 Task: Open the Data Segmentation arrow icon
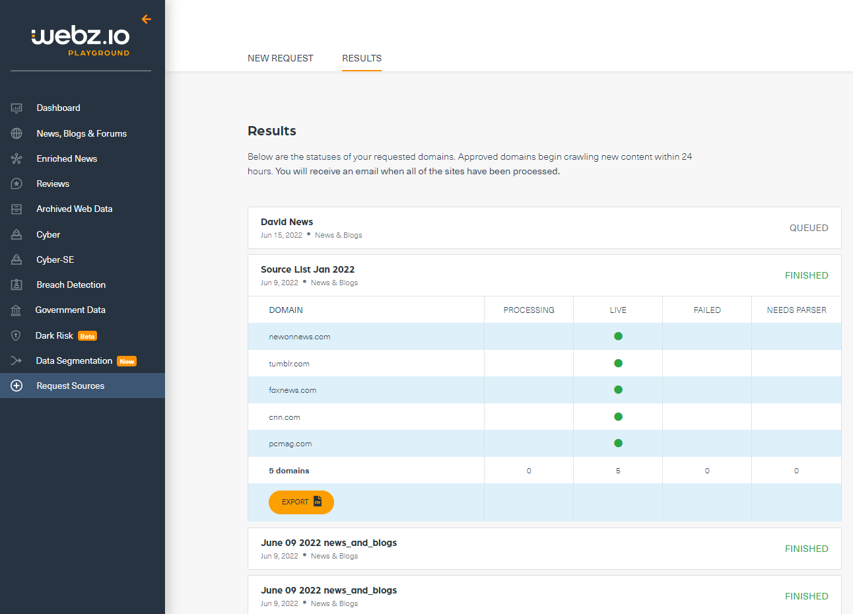17,360
